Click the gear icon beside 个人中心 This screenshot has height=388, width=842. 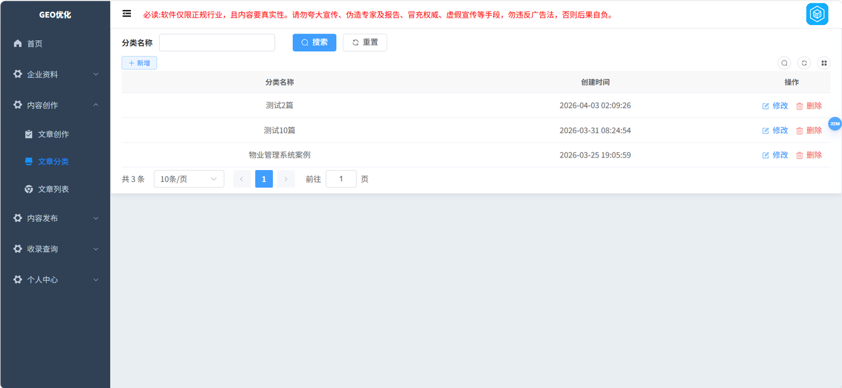coord(18,280)
